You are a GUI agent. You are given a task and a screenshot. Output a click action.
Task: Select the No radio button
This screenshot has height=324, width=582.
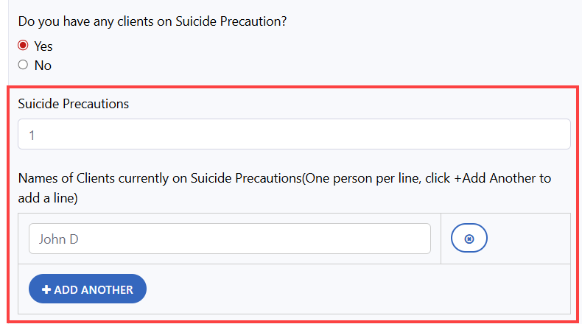click(x=23, y=65)
